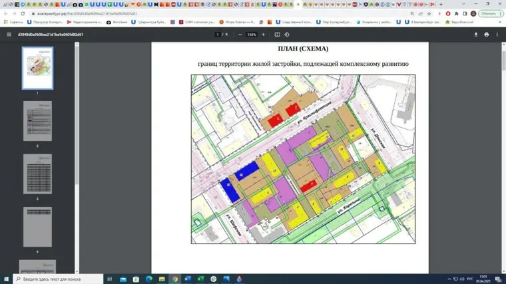Click the fit to page icon

(x=277, y=35)
